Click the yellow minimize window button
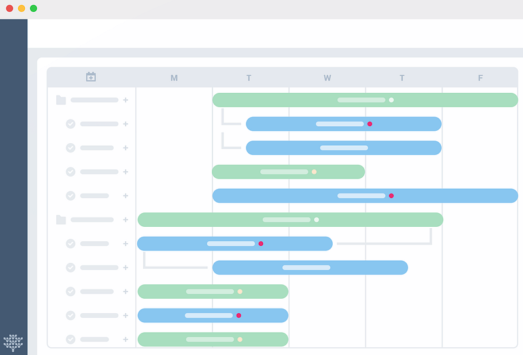This screenshot has height=355, width=523. tap(22, 8)
